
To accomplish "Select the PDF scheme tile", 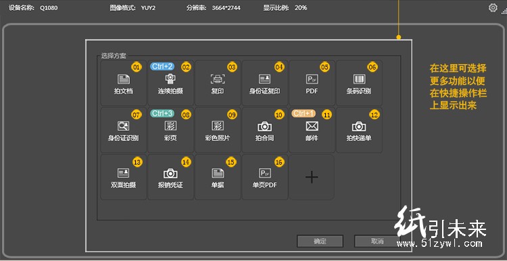I will (312, 83).
